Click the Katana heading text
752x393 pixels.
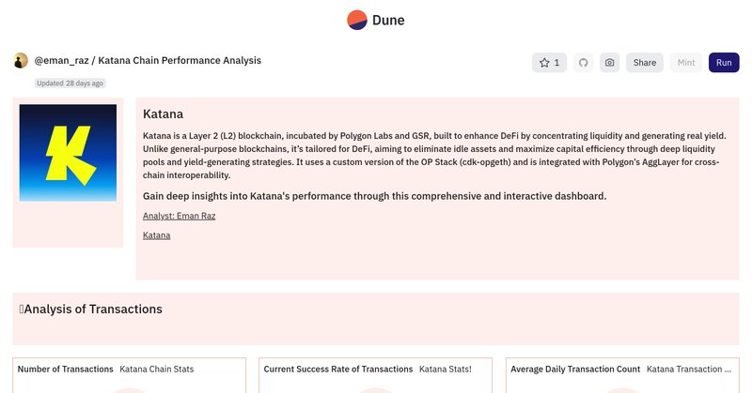[x=163, y=113]
